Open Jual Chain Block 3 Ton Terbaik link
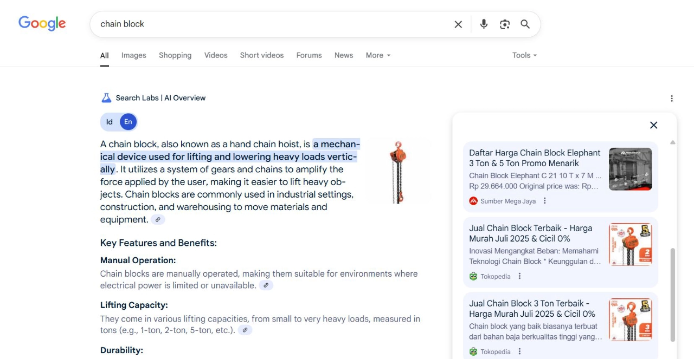Viewport: 694px width, 359px height. (531, 309)
